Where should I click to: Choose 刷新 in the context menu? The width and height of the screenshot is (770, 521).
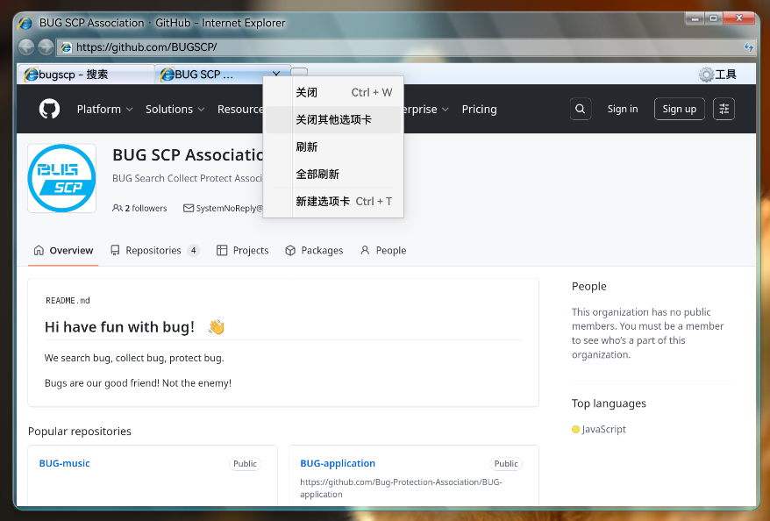coord(334,146)
